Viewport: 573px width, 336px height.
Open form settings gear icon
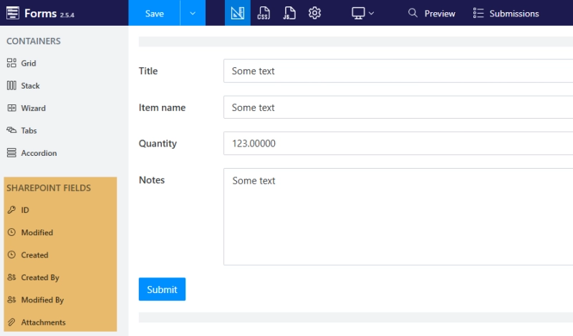coord(314,13)
